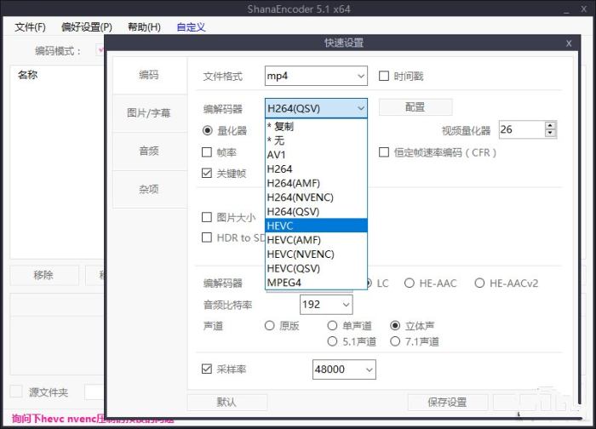Screen dimensions: 596x429
Task: Select the 单声道 radio button
Action: click(x=332, y=326)
